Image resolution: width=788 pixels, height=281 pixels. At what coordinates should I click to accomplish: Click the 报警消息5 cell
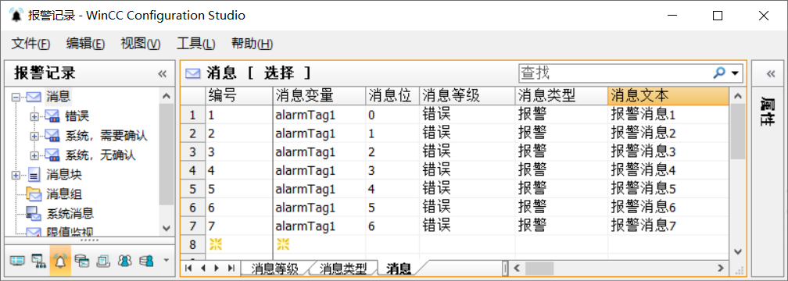coord(668,189)
